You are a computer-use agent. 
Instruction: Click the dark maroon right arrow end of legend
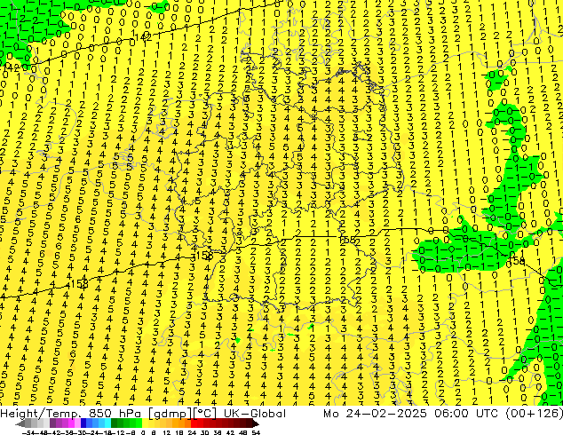coord(256,423)
